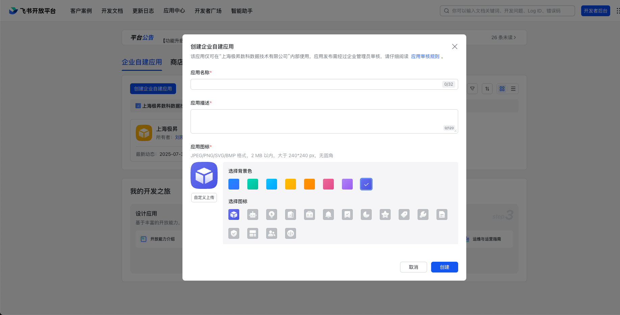Open the 开发文档 menu item
The image size is (620, 315).
click(112, 10)
